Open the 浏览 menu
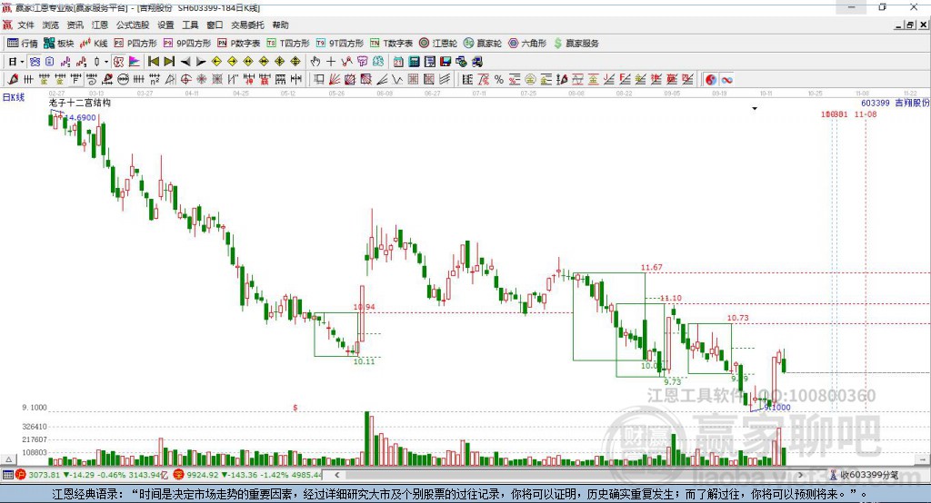This screenshot has width=931, height=503. click(x=51, y=25)
